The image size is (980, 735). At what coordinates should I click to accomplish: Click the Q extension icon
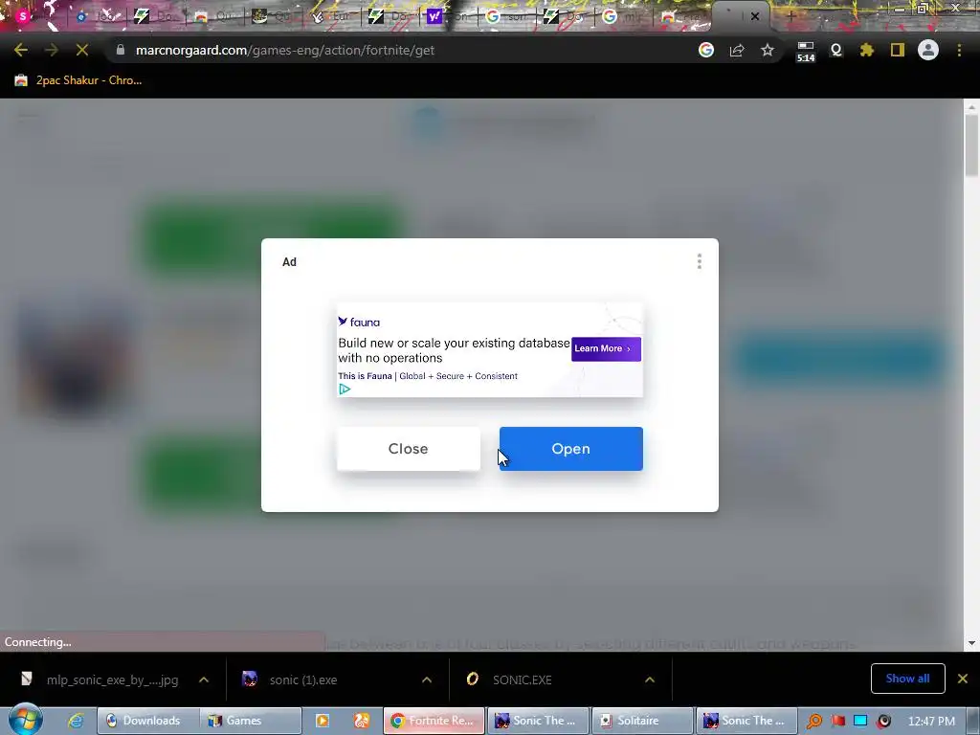point(836,50)
